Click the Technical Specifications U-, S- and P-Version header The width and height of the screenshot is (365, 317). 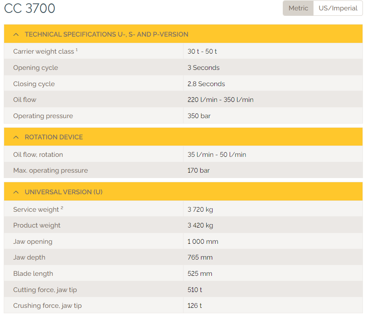(x=106, y=35)
